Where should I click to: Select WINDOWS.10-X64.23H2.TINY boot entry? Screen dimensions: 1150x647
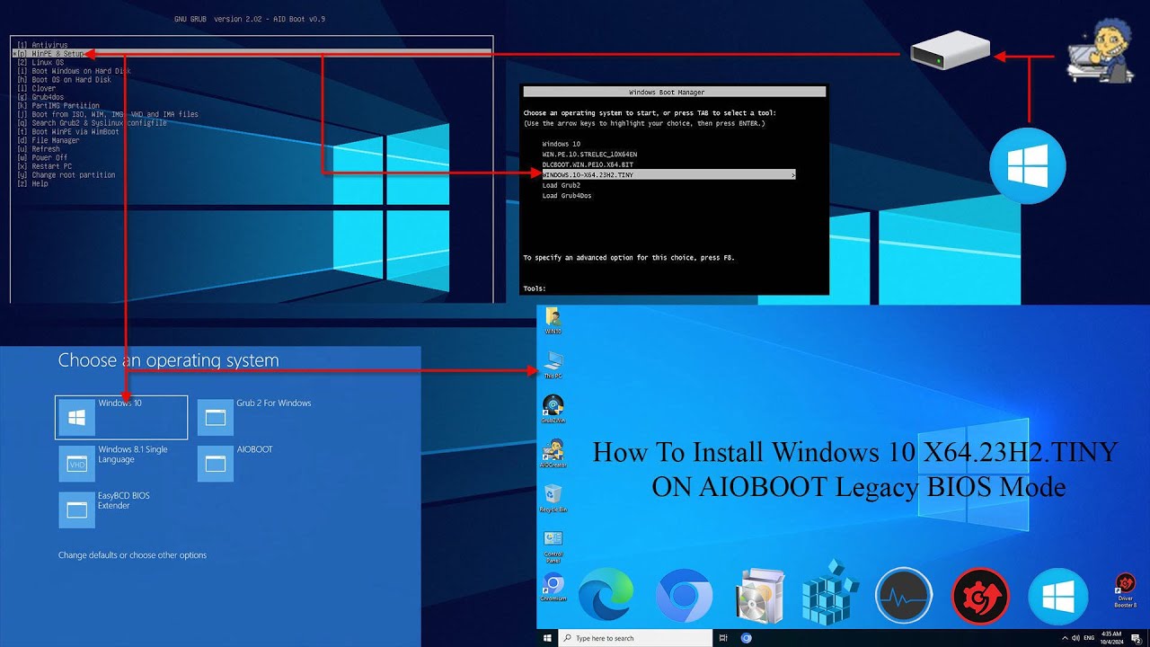pos(668,175)
